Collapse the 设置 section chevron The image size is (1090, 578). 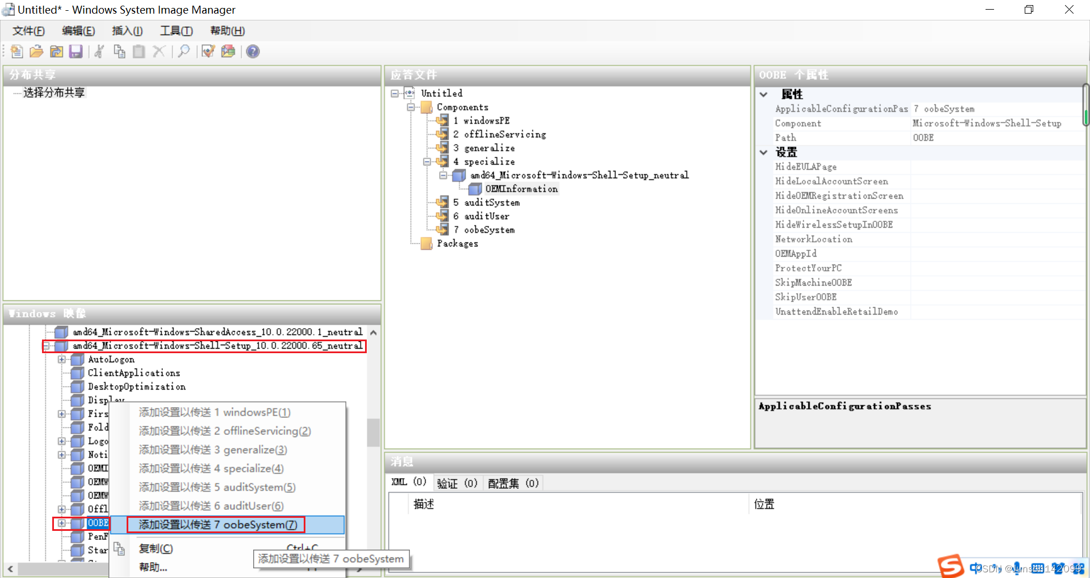coord(764,152)
